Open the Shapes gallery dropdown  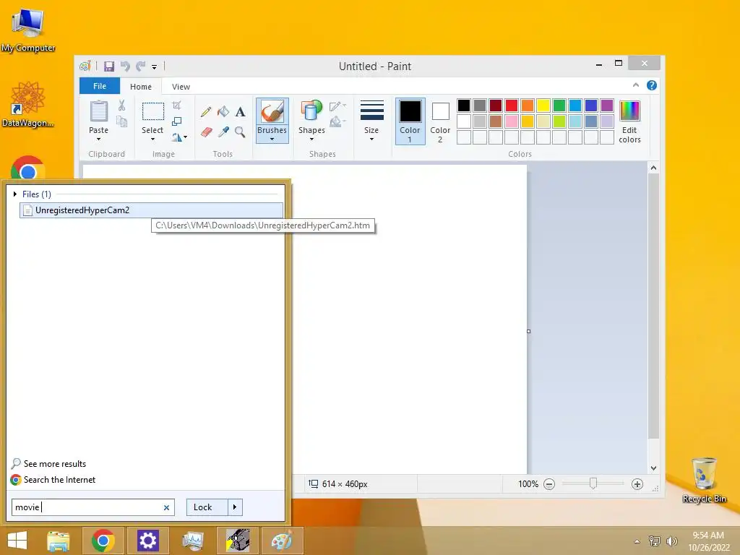coord(311,139)
